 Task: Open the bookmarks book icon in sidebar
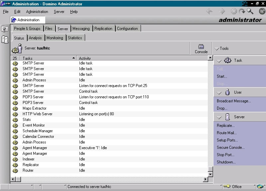tap(5, 40)
